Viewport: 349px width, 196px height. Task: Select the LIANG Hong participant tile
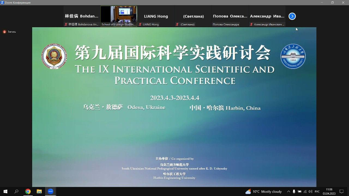(156, 16)
